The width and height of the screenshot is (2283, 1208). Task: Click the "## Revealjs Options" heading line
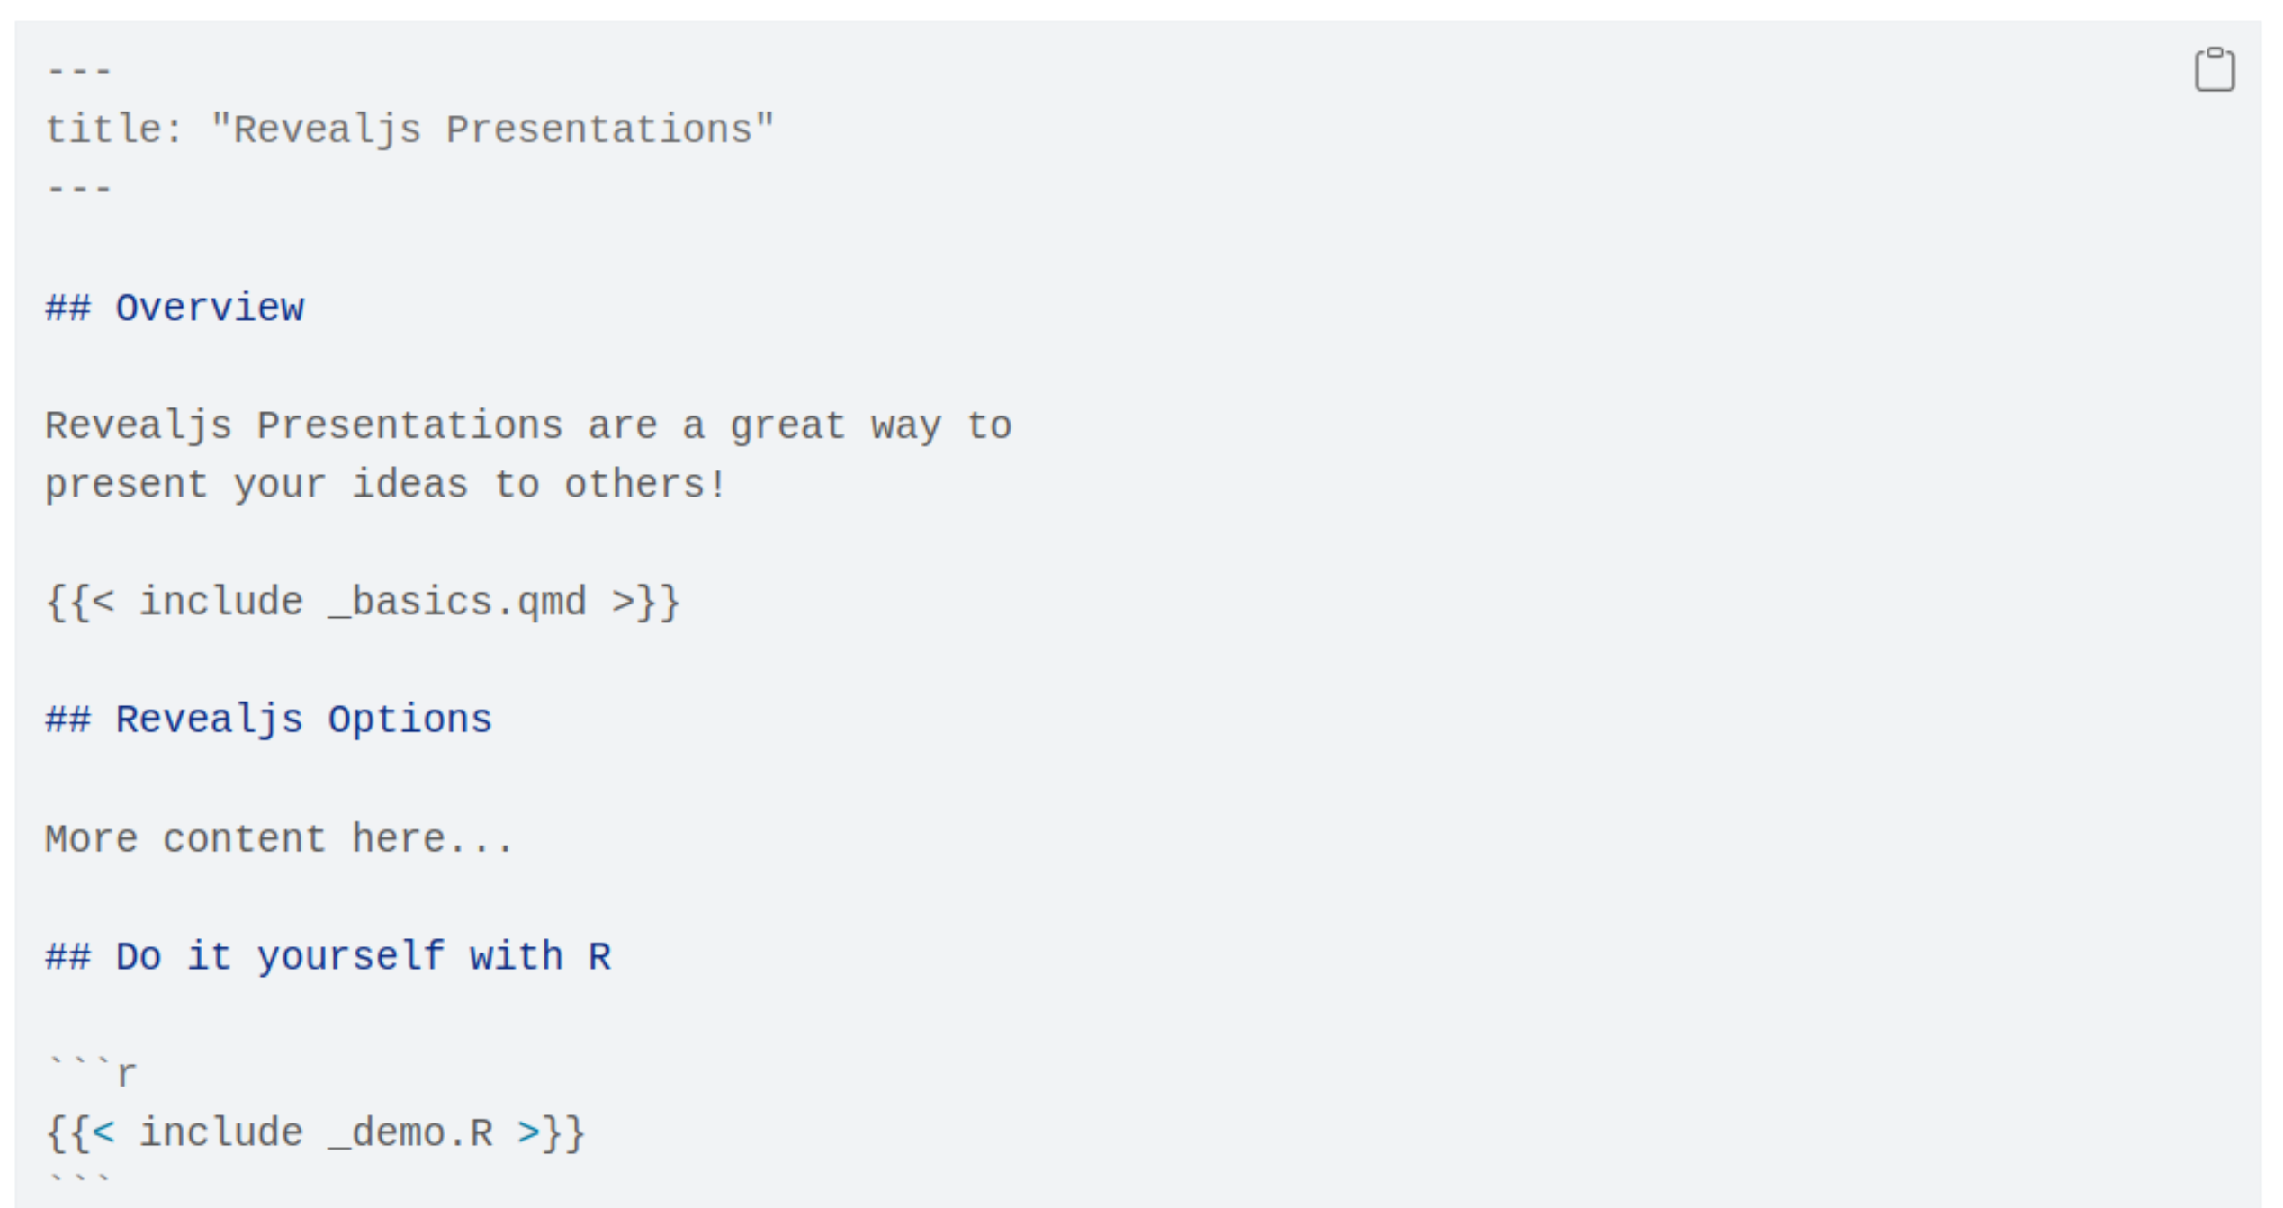pyautogui.click(x=268, y=720)
